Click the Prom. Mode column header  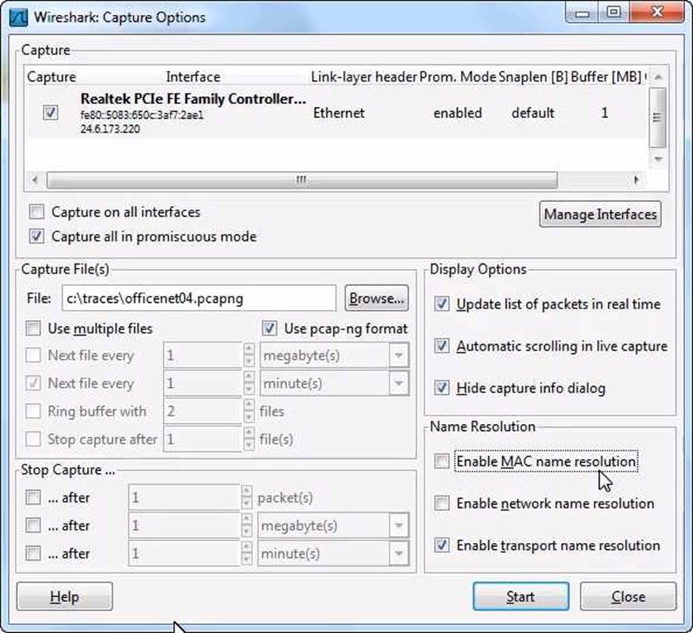point(458,77)
